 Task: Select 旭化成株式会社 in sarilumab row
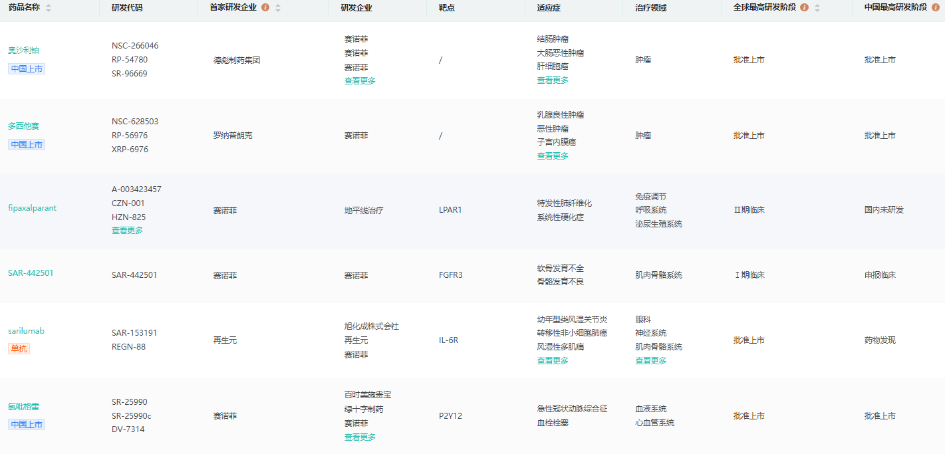click(372, 326)
